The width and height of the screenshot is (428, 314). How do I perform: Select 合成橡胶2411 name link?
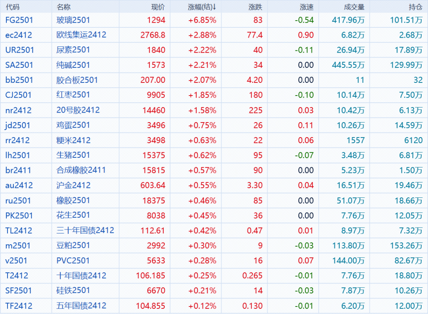81,170
